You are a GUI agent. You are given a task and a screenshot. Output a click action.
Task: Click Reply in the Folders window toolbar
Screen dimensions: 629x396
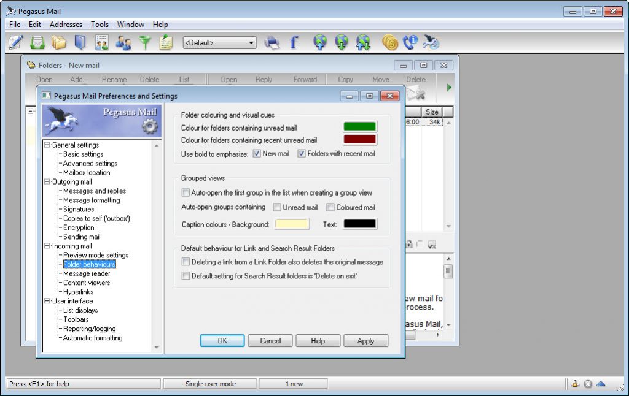(x=264, y=79)
